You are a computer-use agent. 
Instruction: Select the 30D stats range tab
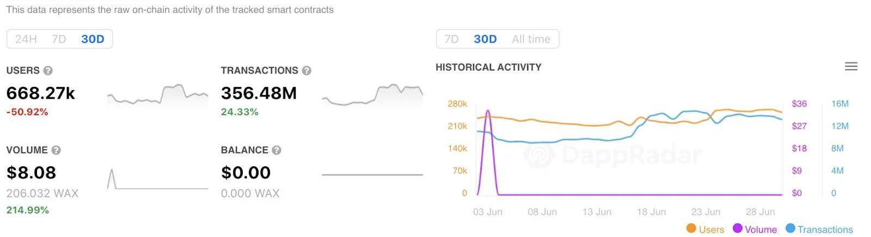tap(93, 39)
